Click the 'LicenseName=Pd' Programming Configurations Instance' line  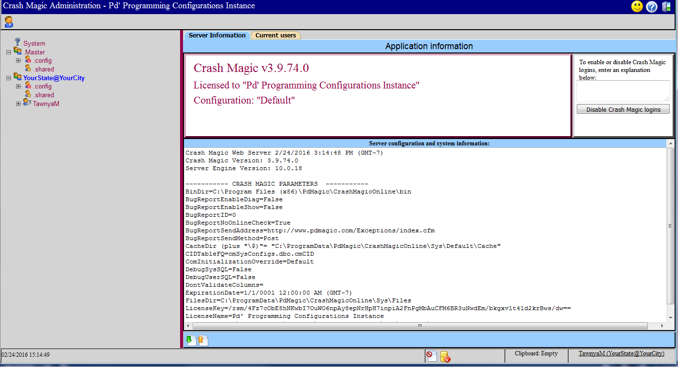[285, 316]
